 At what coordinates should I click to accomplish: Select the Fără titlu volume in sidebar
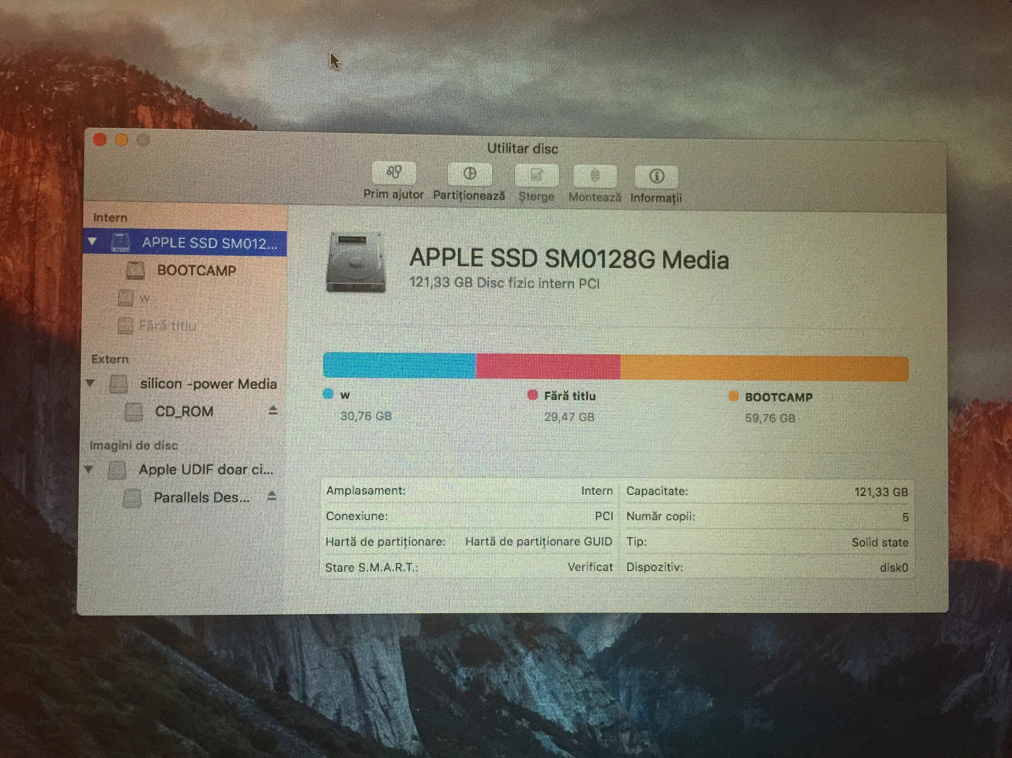coord(167,326)
